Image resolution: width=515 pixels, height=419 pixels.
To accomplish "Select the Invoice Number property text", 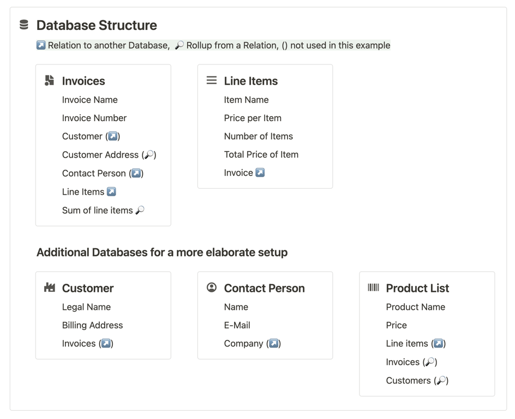I will point(94,118).
